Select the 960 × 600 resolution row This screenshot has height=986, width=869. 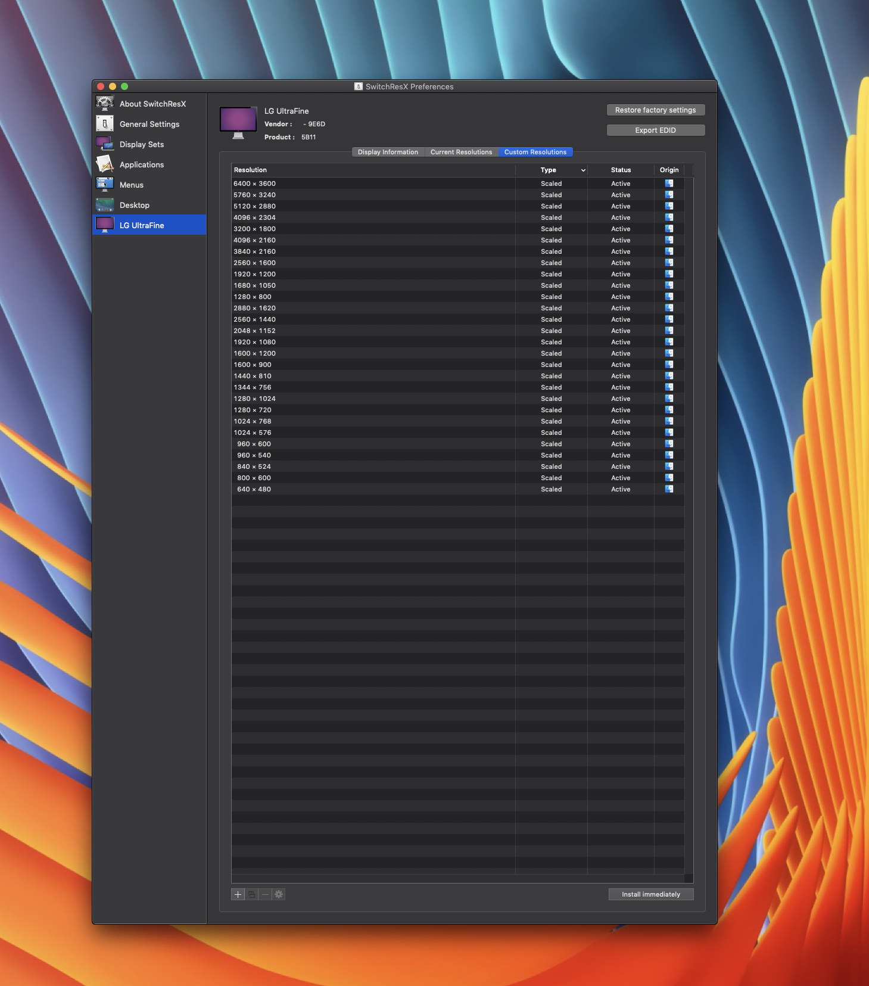click(457, 444)
